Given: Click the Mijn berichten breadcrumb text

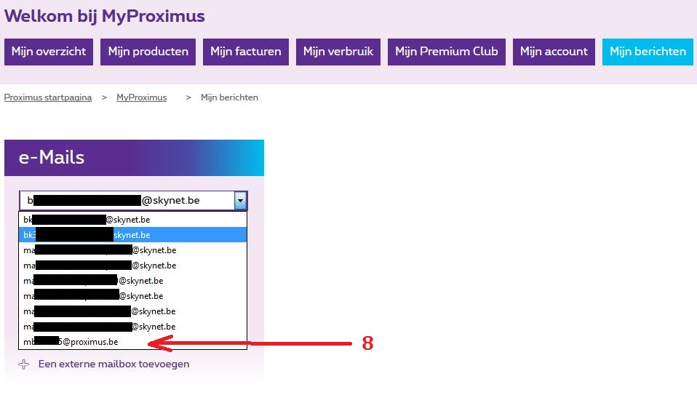Looking at the screenshot, I should [229, 97].
